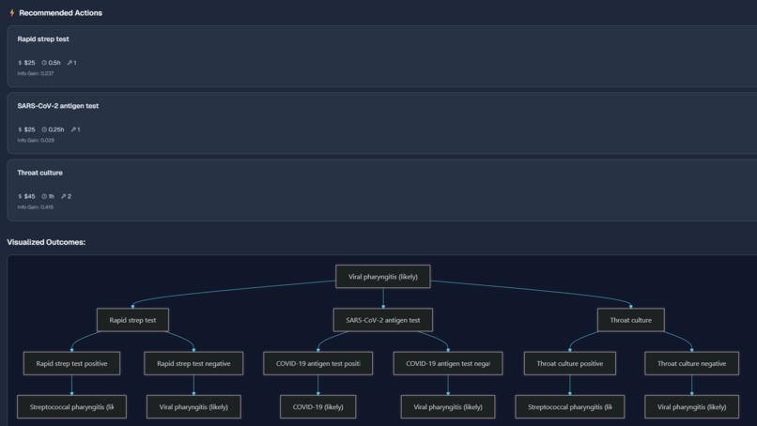This screenshot has height=426, width=757.
Task: Click Info Gain 0.028 text
Action: 36,141
